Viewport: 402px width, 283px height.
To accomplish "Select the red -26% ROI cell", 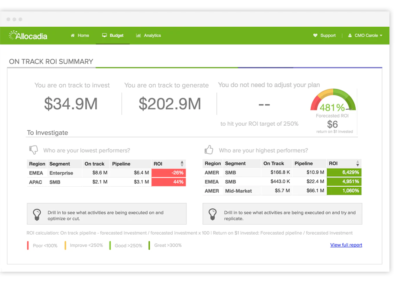I will [x=169, y=173].
